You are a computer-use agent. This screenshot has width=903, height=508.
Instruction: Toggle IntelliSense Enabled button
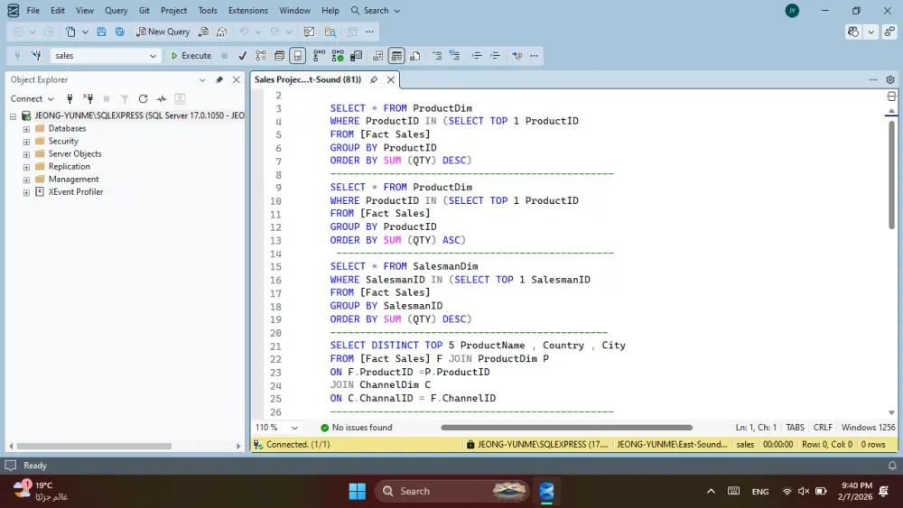click(298, 56)
